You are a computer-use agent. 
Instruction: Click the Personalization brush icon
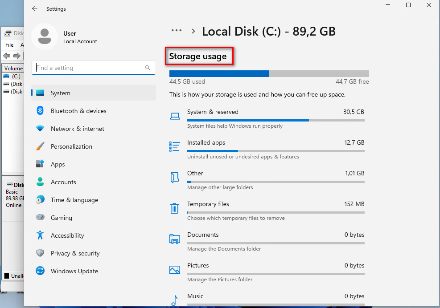point(40,146)
